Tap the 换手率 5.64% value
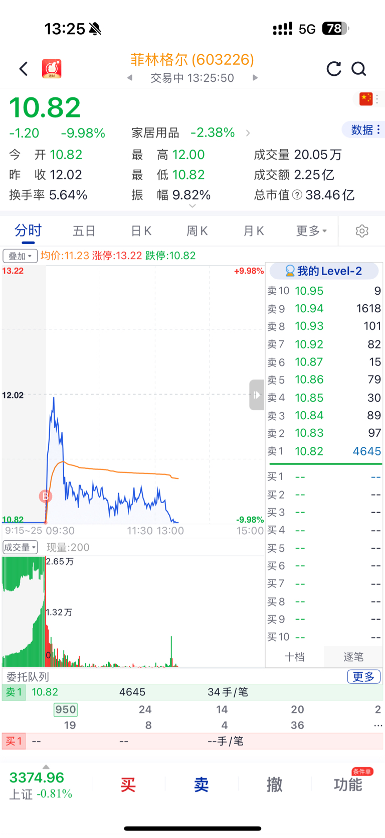This screenshot has height=838, width=385. (68, 195)
